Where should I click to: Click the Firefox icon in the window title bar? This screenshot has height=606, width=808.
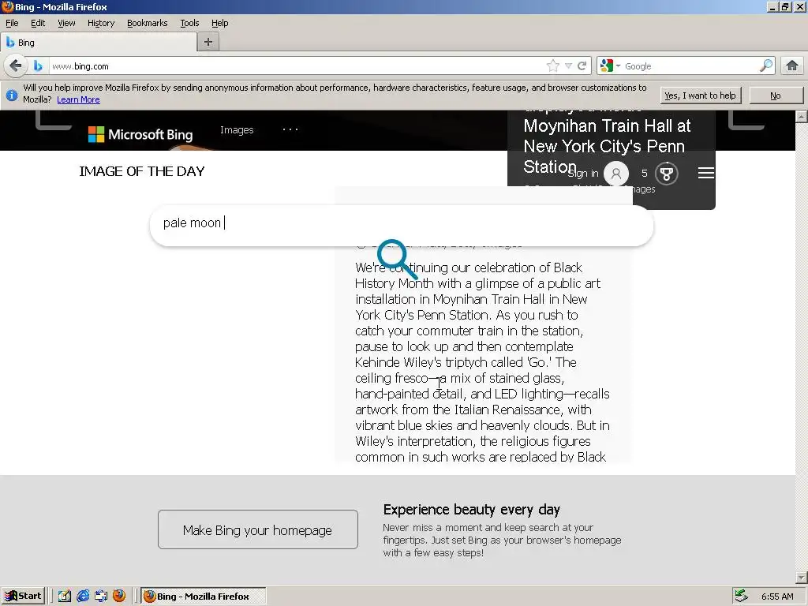point(7,6)
